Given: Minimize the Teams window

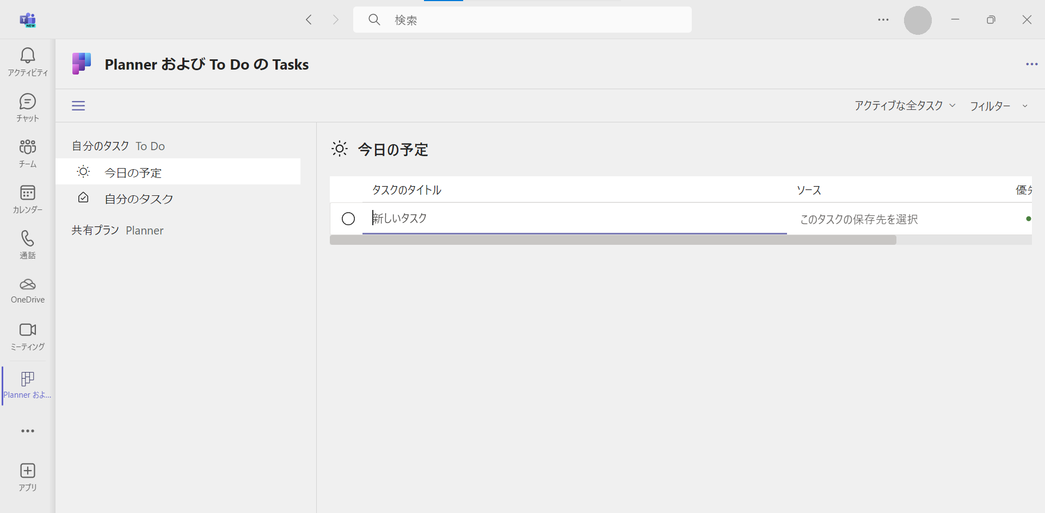Looking at the screenshot, I should click(955, 20).
